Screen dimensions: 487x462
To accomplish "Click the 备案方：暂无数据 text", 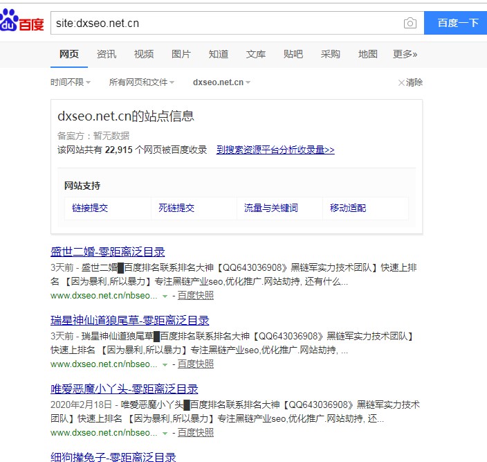I will click(x=93, y=136).
